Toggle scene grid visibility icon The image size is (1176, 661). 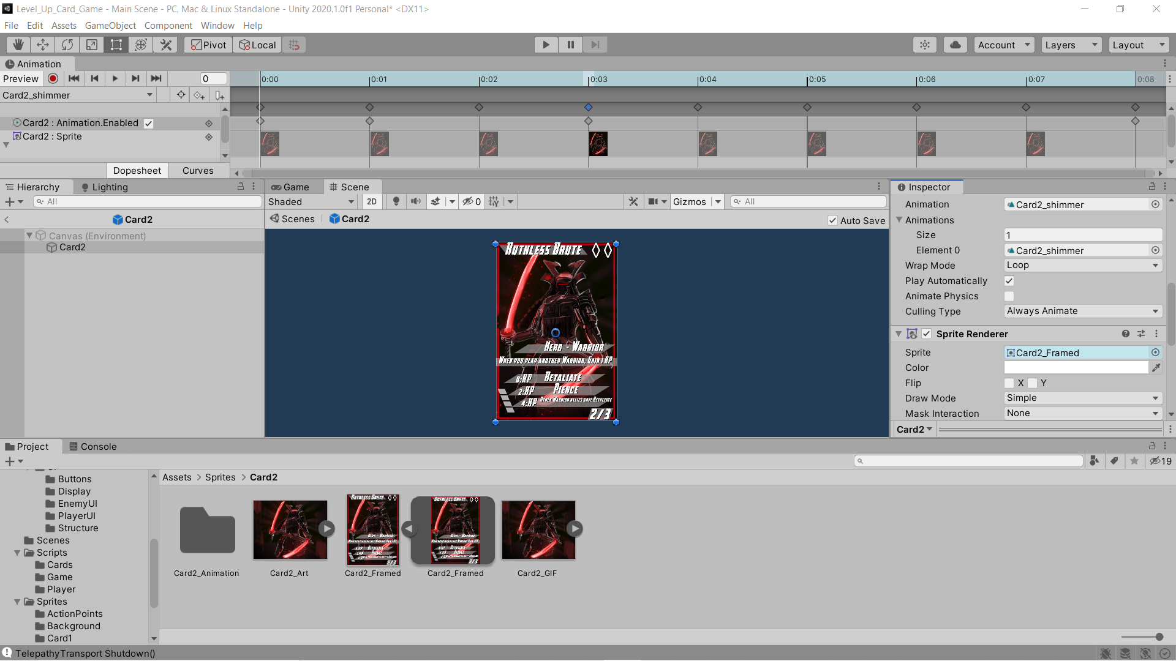pyautogui.click(x=494, y=201)
